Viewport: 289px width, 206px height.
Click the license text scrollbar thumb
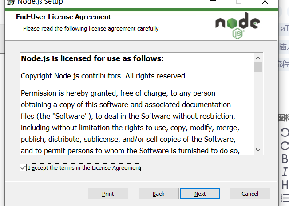coord(258,67)
